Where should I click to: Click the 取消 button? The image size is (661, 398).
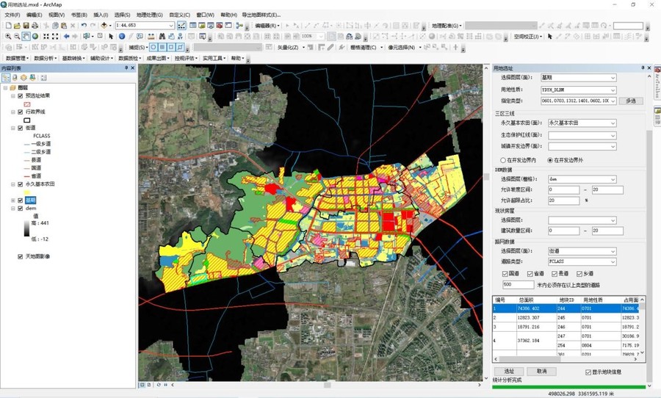(542, 372)
